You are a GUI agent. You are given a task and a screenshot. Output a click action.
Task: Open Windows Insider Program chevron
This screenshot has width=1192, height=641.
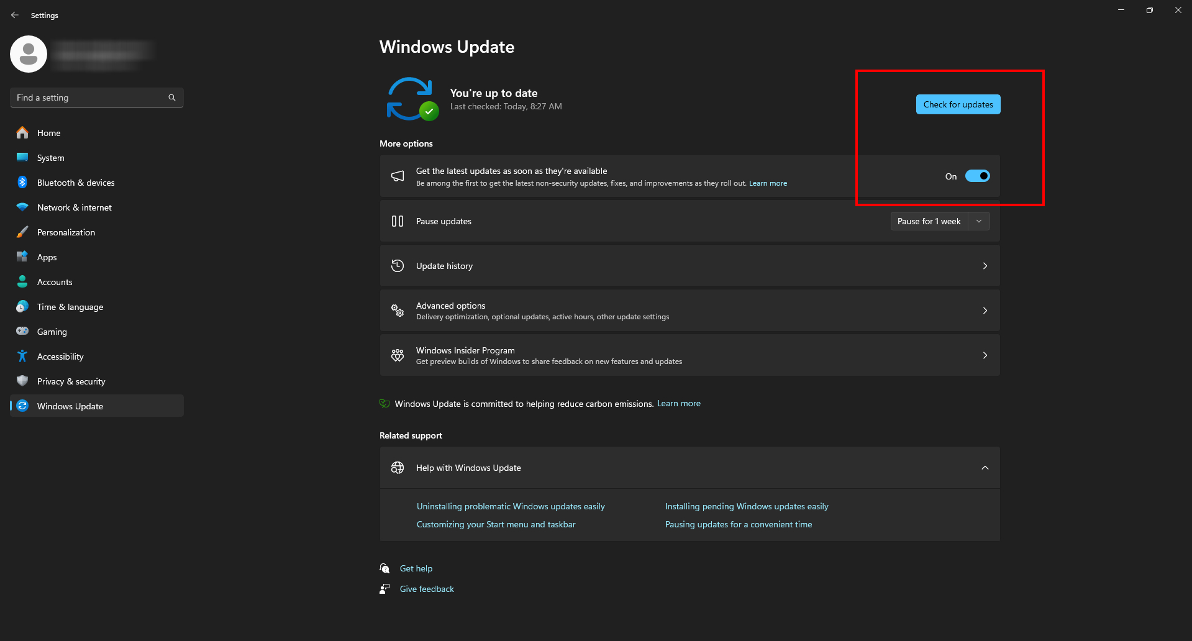pos(985,355)
